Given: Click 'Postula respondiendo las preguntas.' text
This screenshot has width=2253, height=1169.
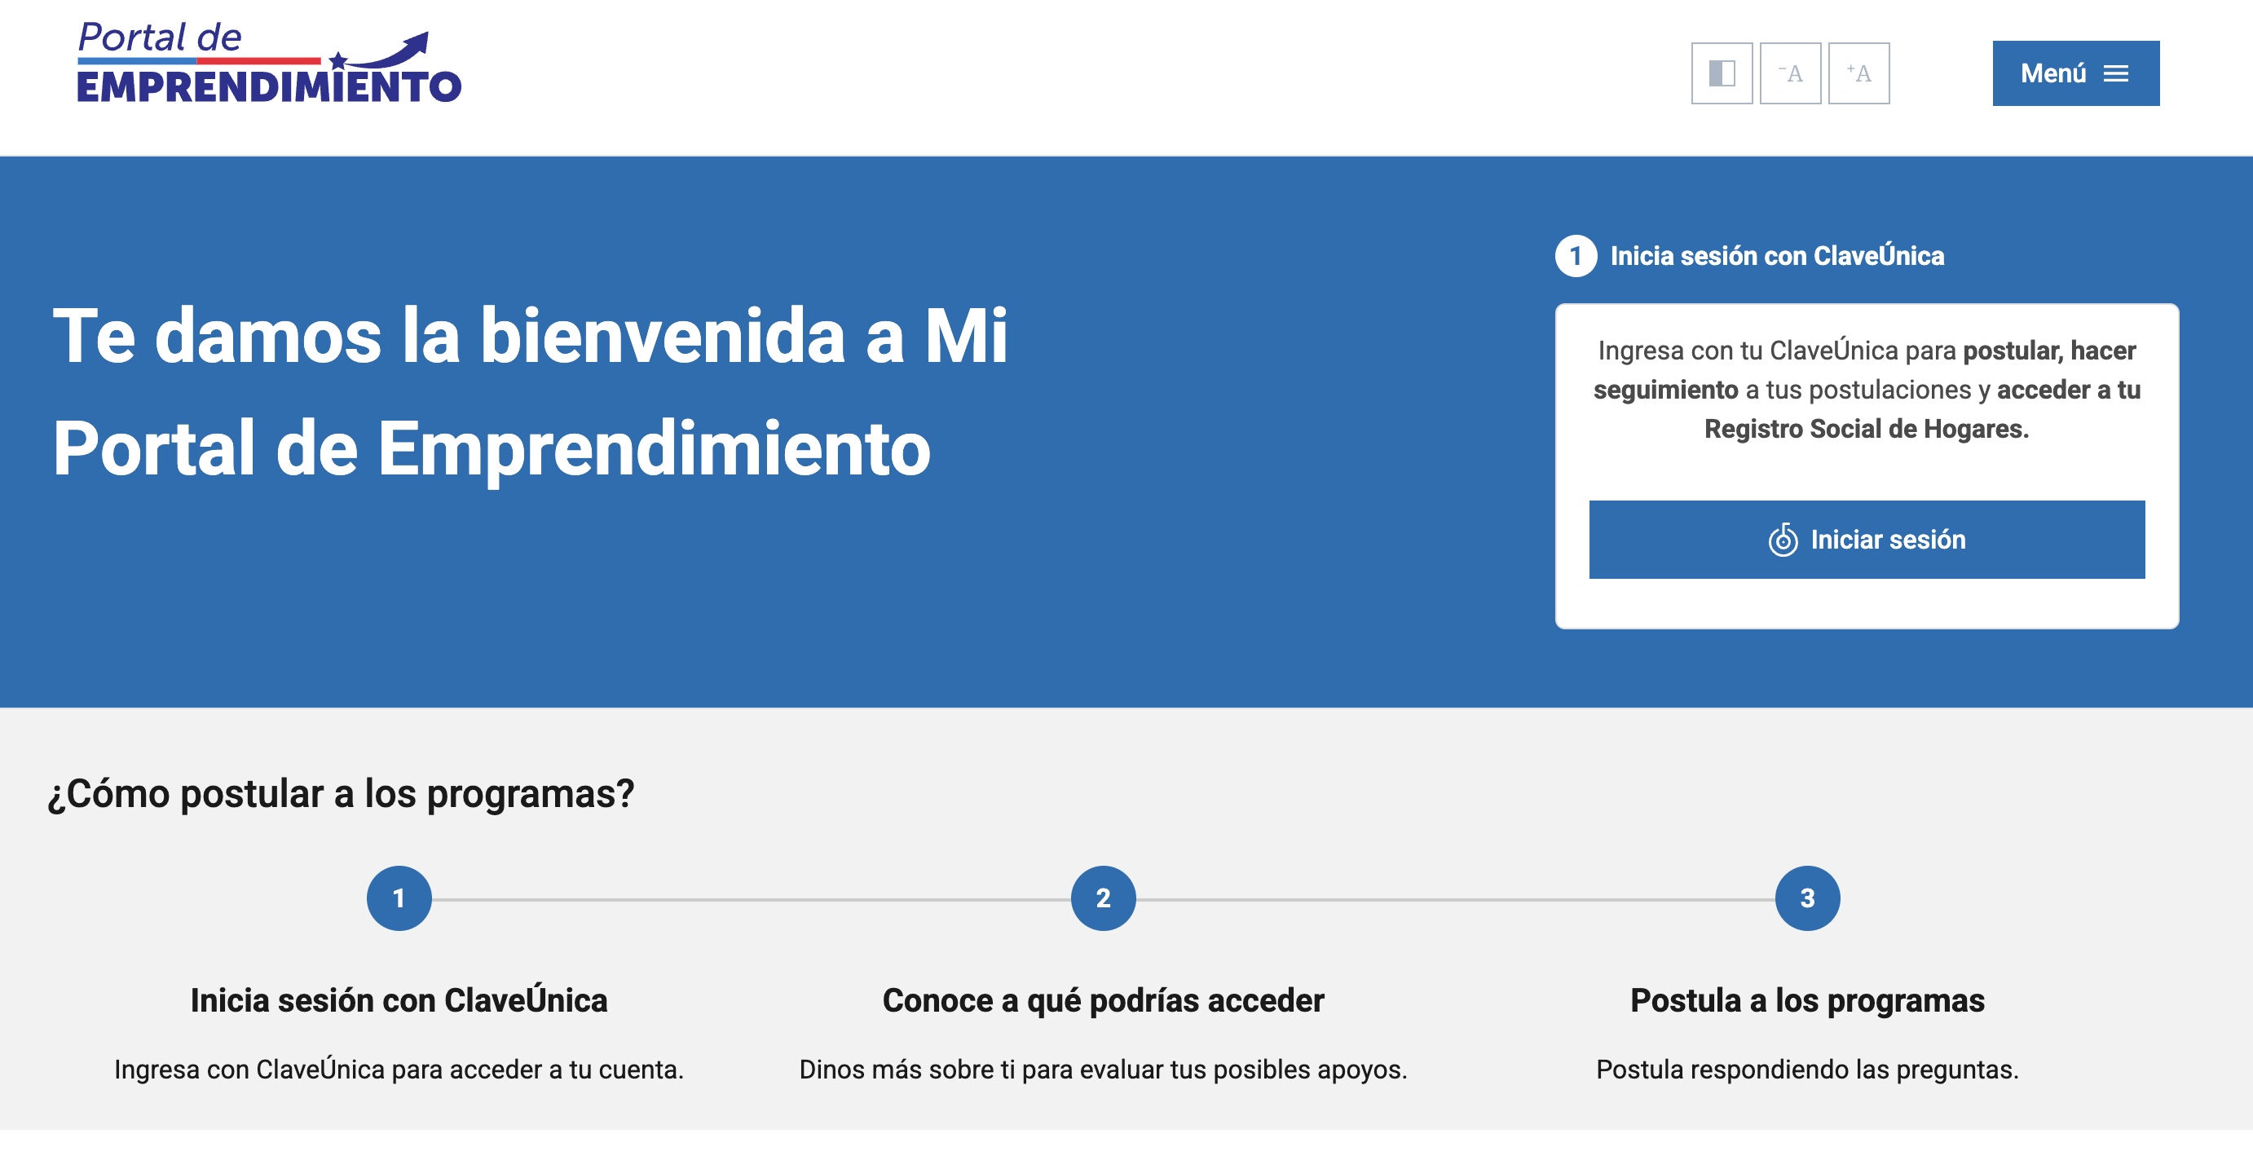Looking at the screenshot, I should coord(1807,1070).
